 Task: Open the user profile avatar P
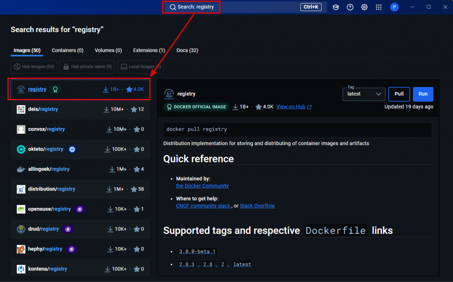coord(394,7)
